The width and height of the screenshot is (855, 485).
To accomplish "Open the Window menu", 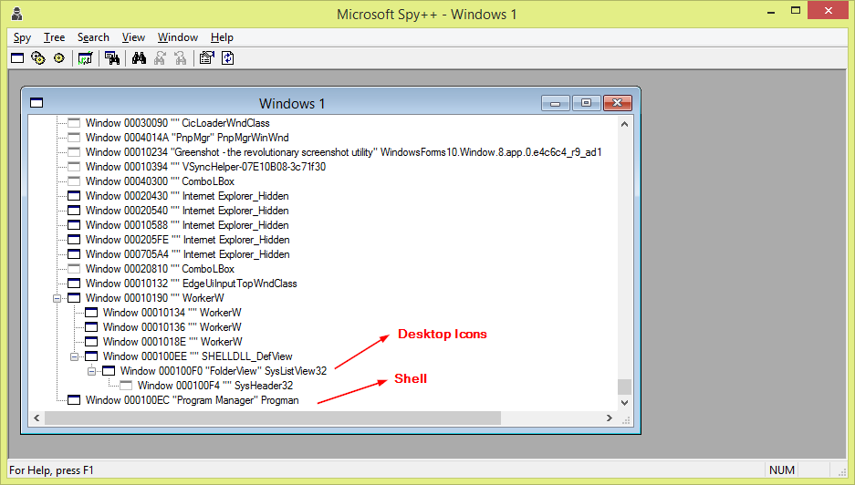I will pyautogui.click(x=178, y=37).
